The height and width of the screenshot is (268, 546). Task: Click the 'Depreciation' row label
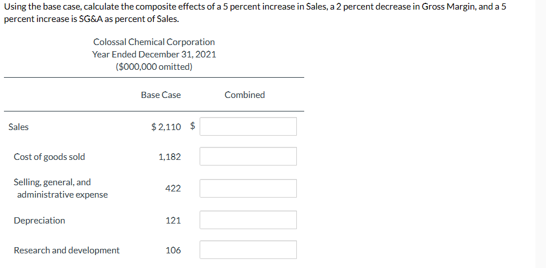point(39,221)
